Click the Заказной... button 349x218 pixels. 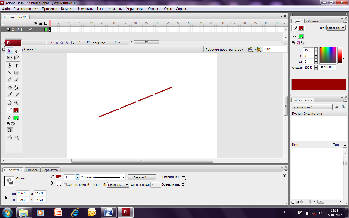click(142, 177)
